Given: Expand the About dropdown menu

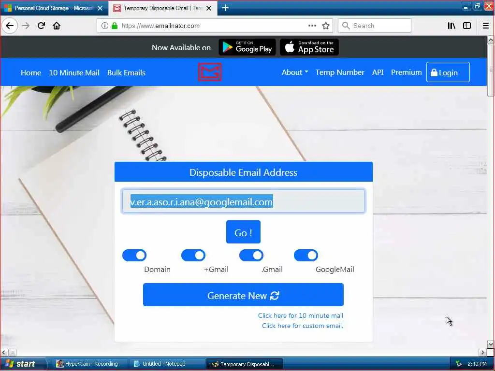Looking at the screenshot, I should 295,72.
